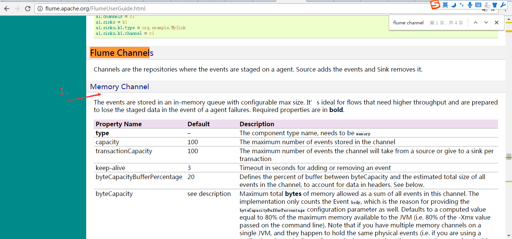Click the Memory Channel heading
The width and height of the screenshot is (512, 239).
[x=120, y=87]
